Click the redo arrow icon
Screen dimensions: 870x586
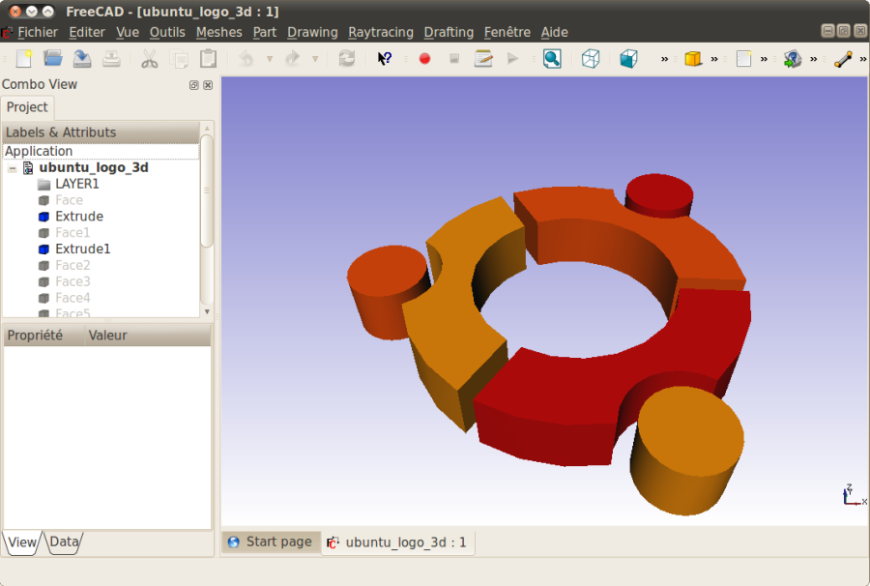(292, 58)
